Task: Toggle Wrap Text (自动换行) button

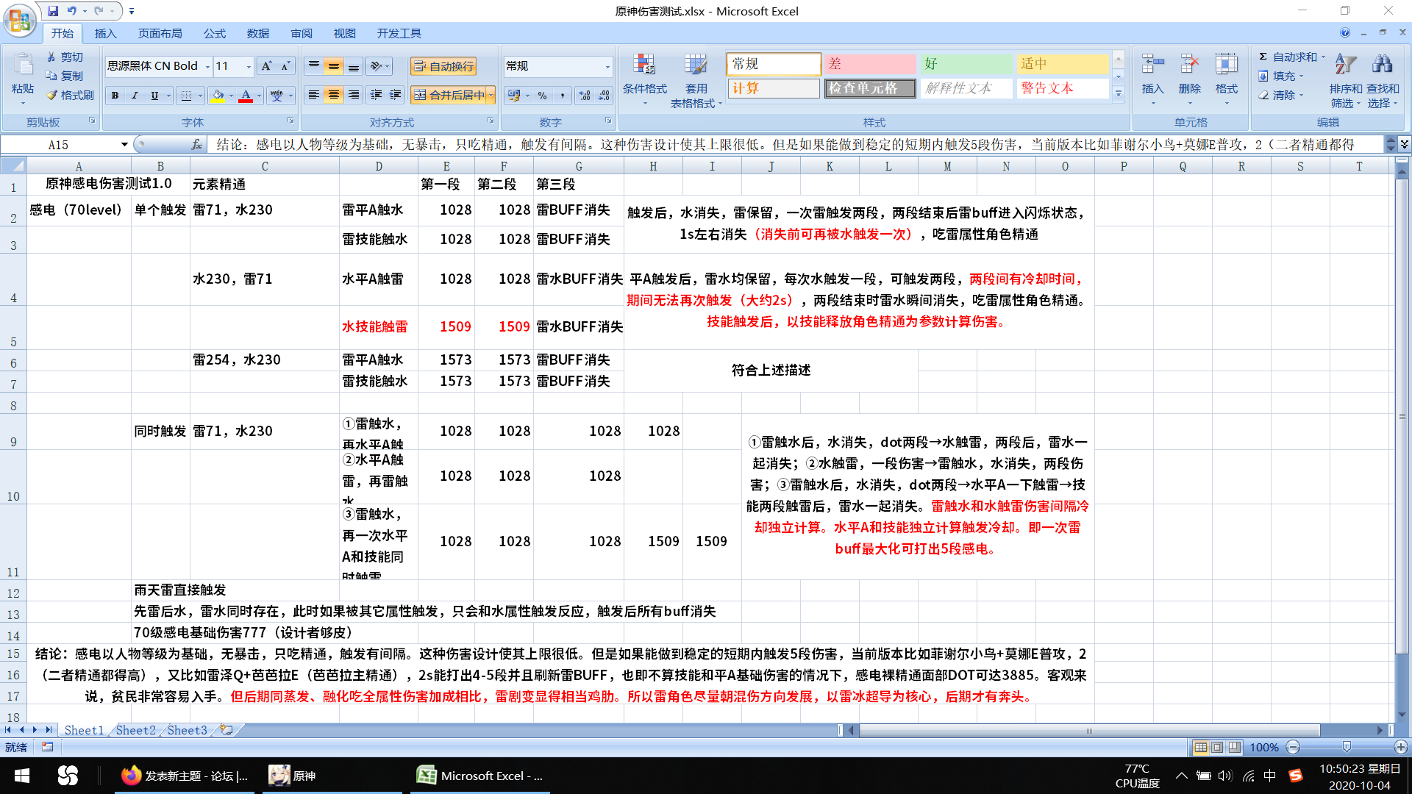Action: [x=443, y=66]
